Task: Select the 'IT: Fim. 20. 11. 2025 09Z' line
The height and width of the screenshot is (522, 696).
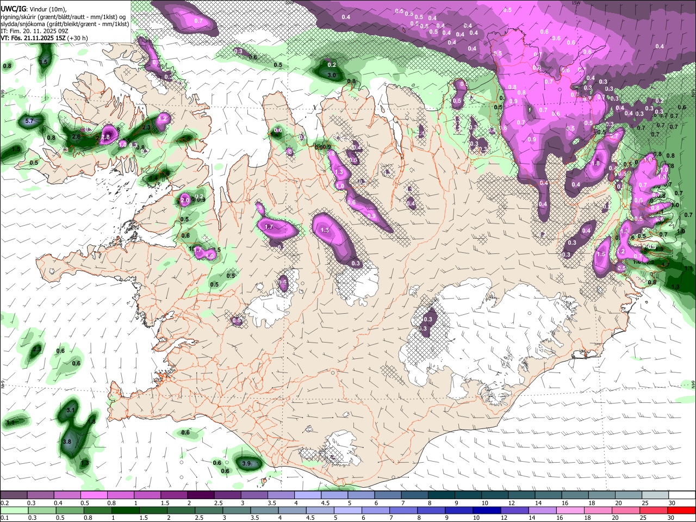Action: pos(34,31)
